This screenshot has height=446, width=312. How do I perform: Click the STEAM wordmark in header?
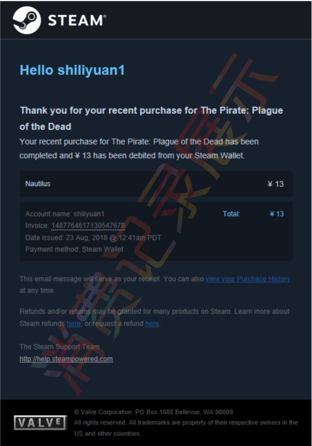pos(77,21)
